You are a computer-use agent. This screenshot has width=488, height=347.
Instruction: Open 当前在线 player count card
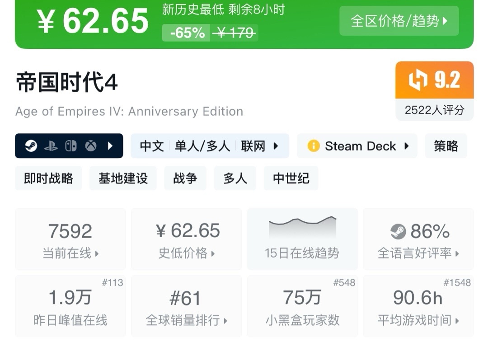tap(70, 239)
